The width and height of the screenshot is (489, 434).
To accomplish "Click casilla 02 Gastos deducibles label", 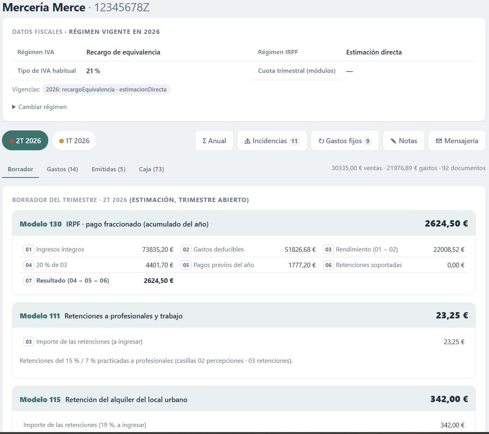I will (218, 250).
